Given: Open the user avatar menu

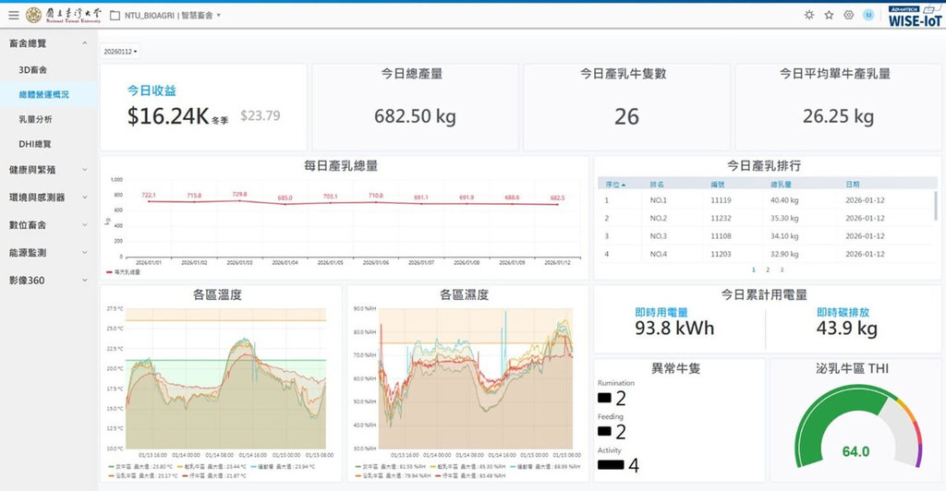Looking at the screenshot, I should [x=868, y=15].
